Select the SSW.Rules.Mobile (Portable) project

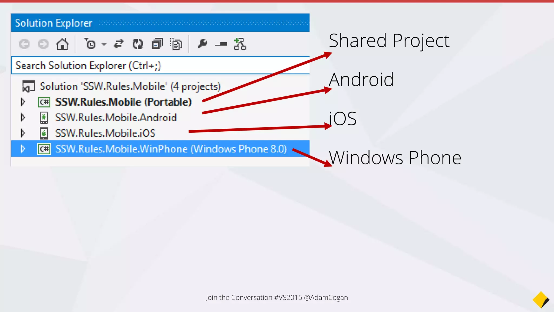click(x=123, y=102)
